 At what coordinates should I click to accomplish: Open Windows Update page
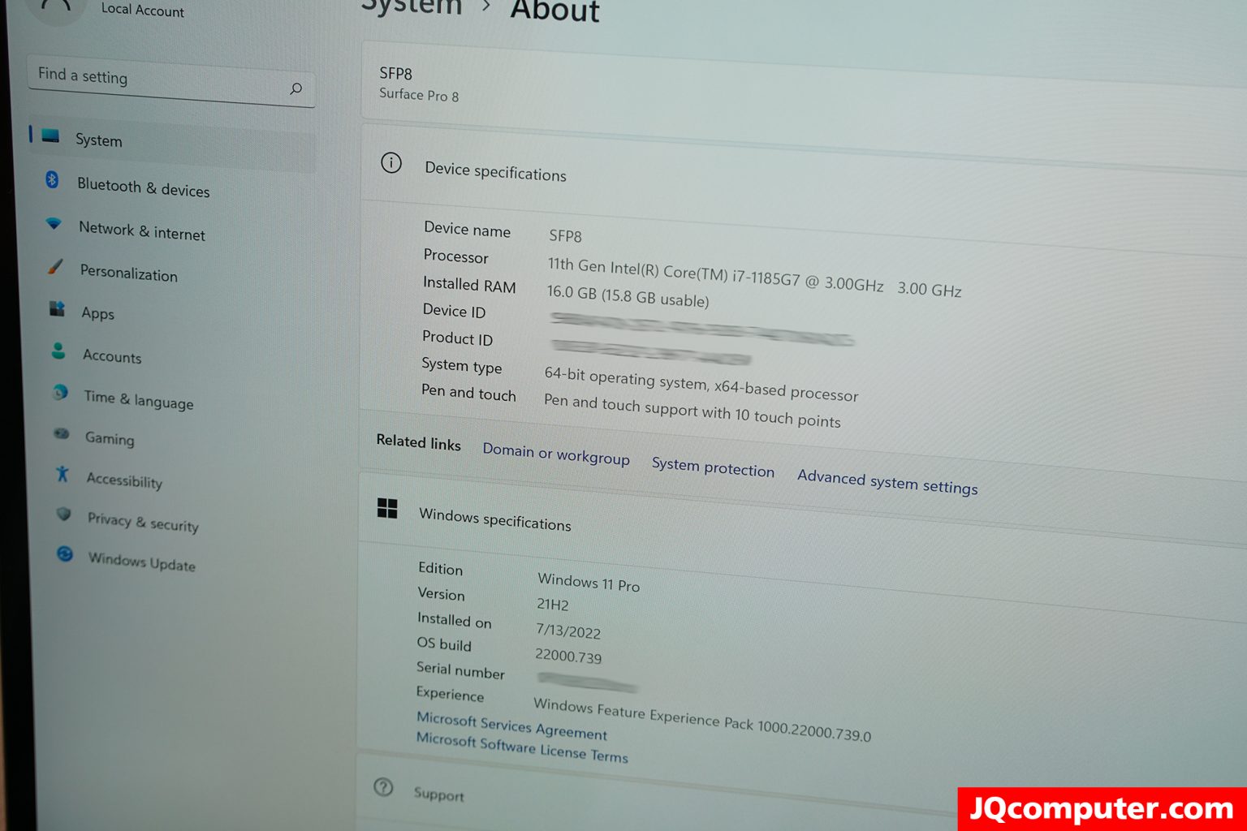point(142,562)
